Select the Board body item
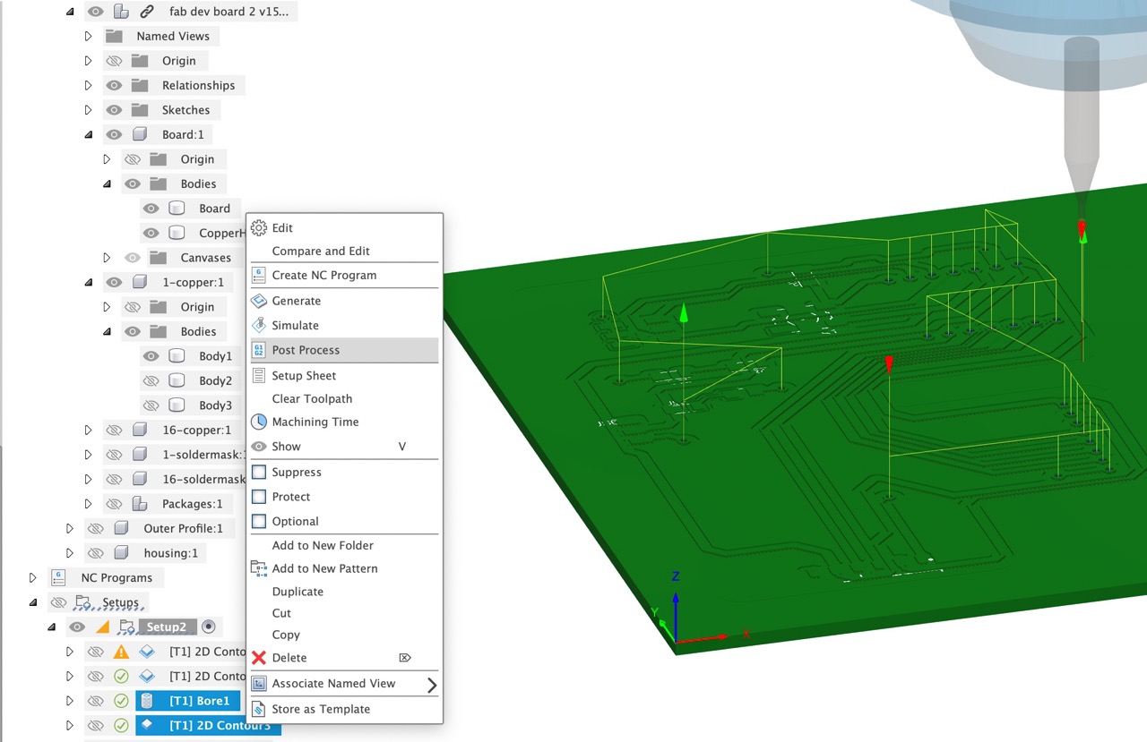 [214, 209]
